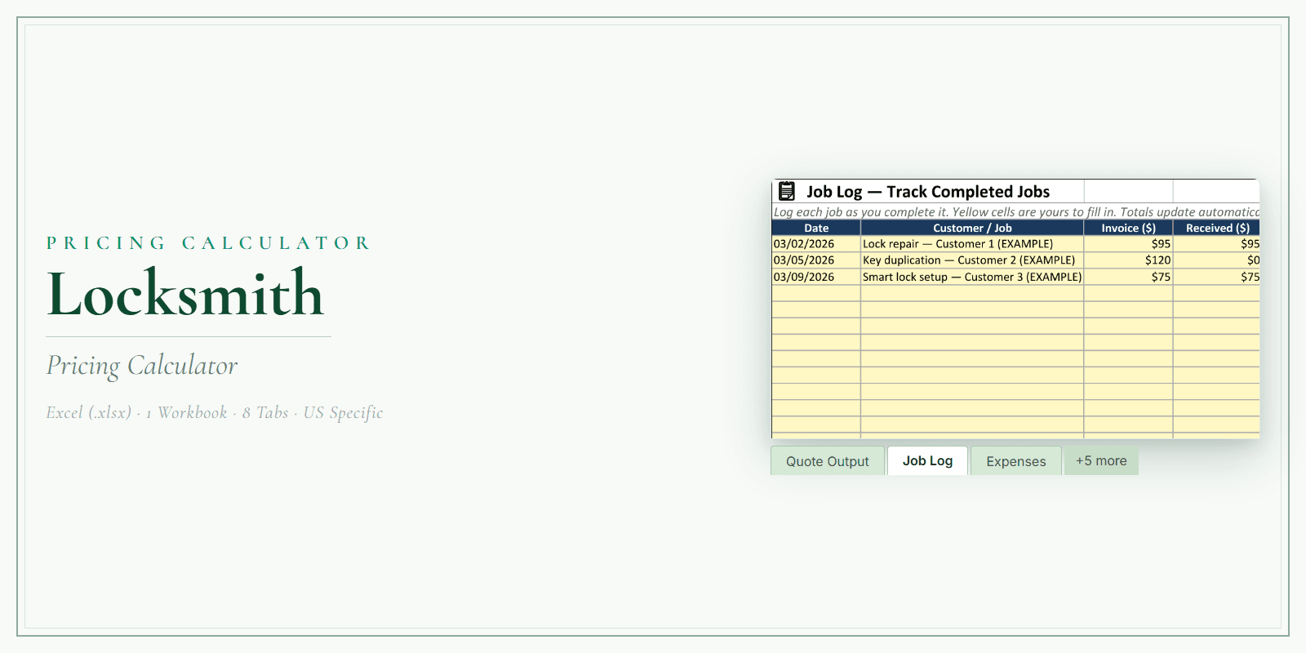The image size is (1306, 653).
Task: Click the Customer / Job column header
Action: 972,228
